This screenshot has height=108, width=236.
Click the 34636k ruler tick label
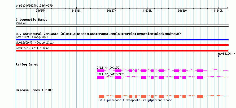[76, 11]
